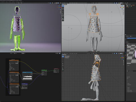Viewport: 136px width, 102px height.
Task: Toggle gizmos in front-view viewport header
Action: click(114, 3)
